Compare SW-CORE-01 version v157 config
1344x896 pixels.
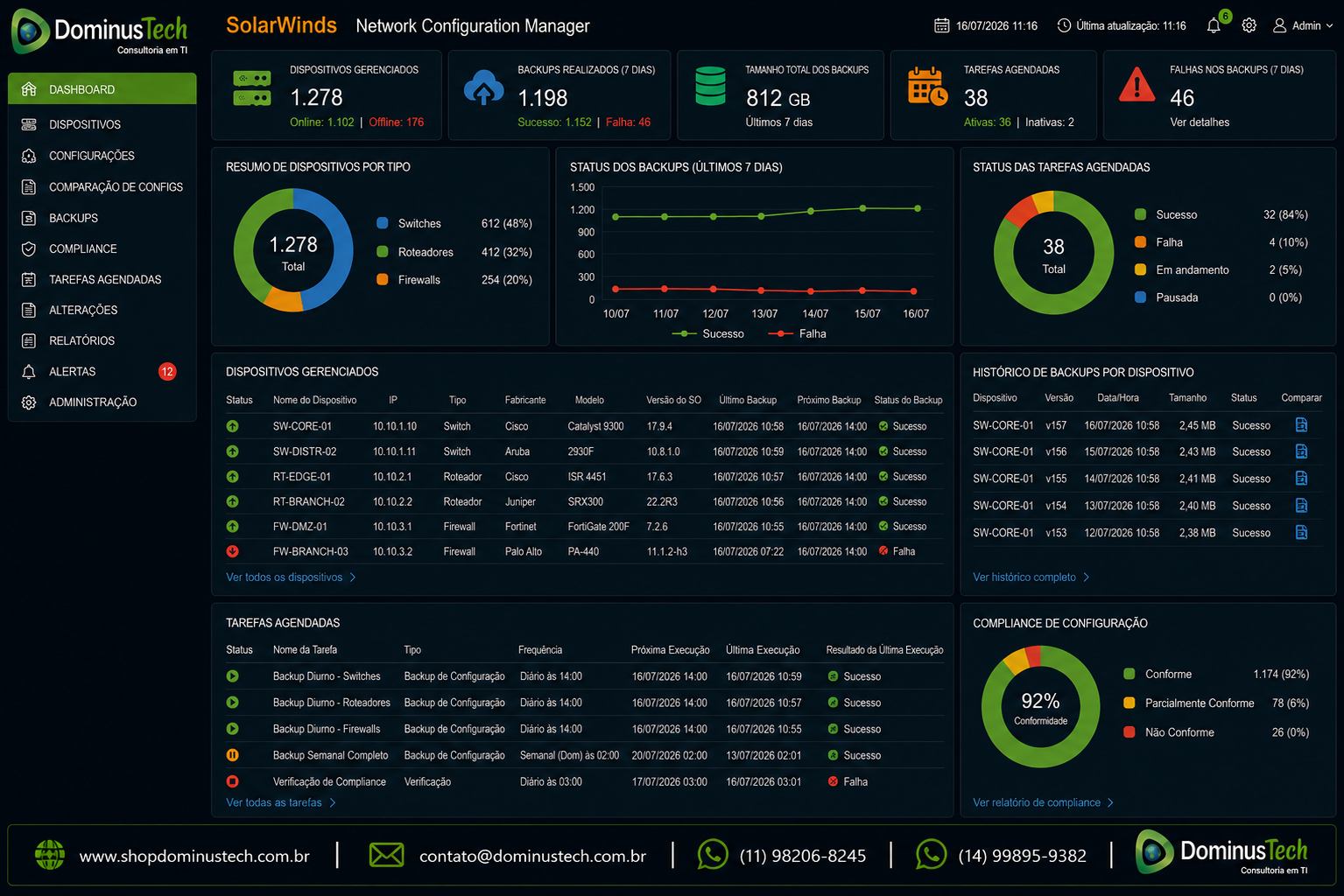click(1301, 425)
